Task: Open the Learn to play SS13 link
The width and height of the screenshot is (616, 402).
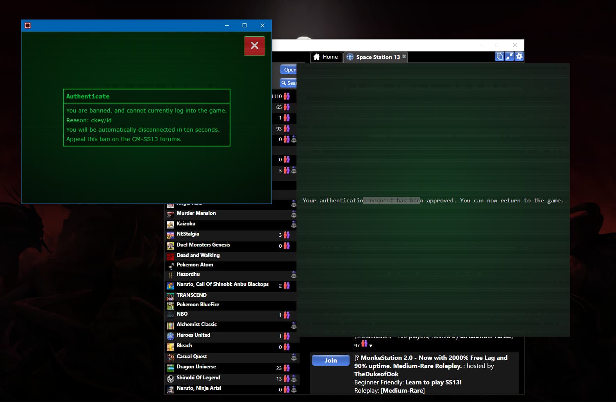Action: pos(433,382)
